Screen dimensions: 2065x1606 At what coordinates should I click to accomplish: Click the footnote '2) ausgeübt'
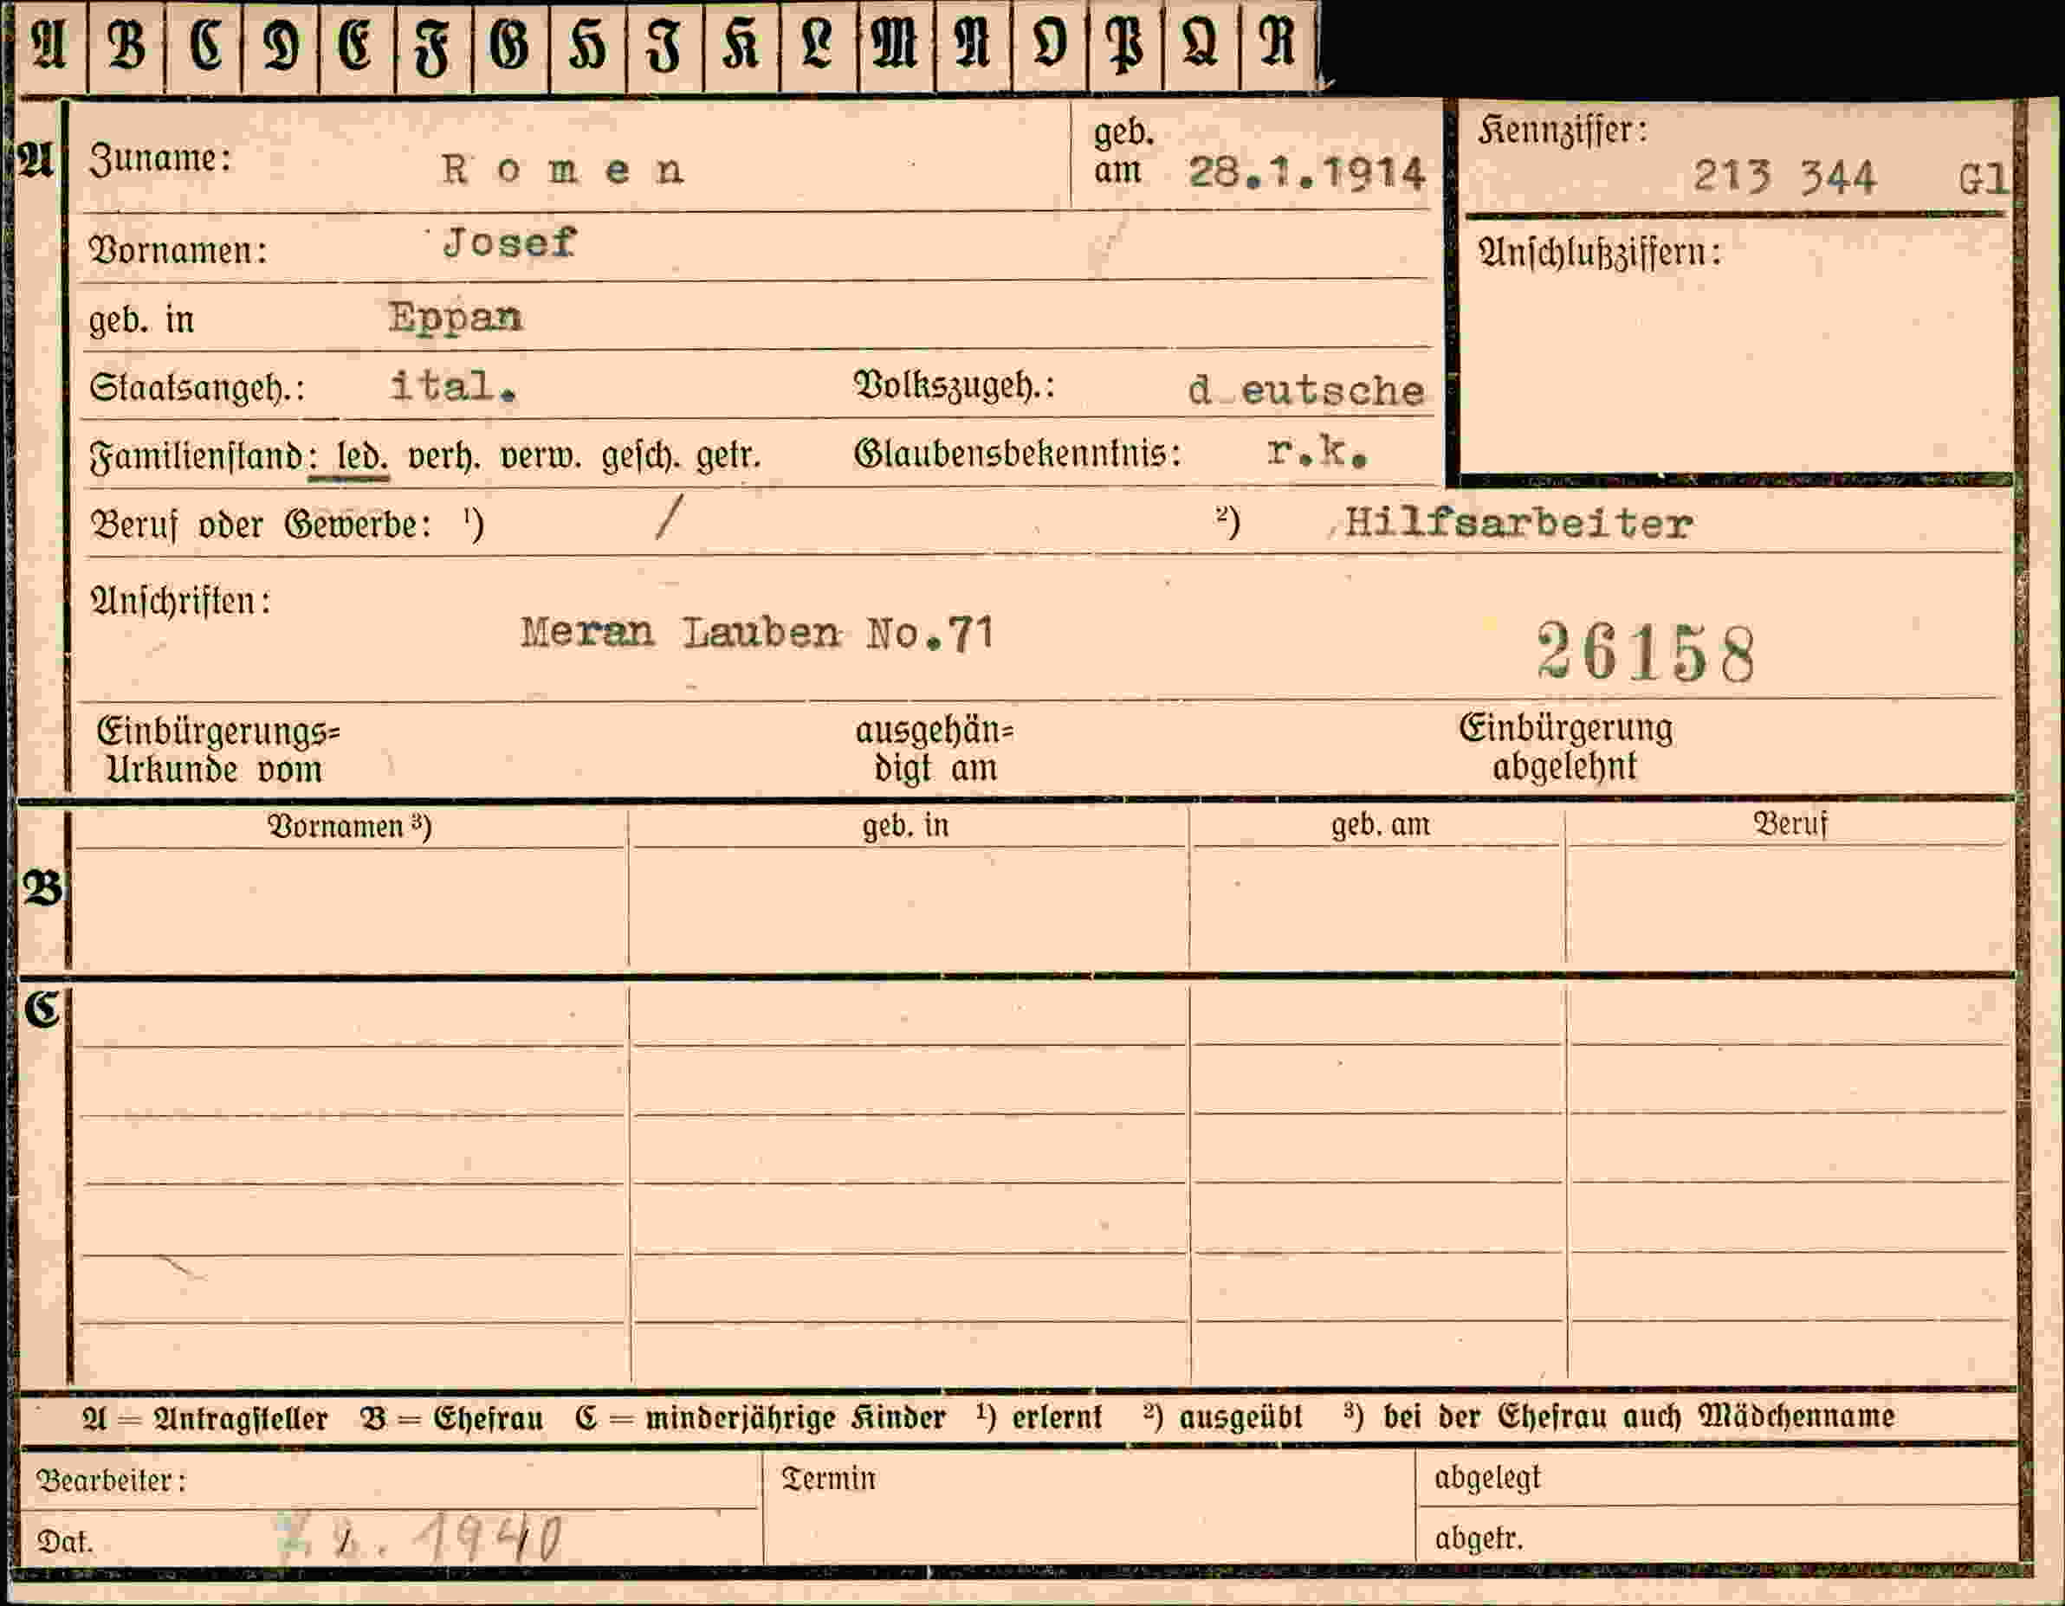[1222, 1417]
